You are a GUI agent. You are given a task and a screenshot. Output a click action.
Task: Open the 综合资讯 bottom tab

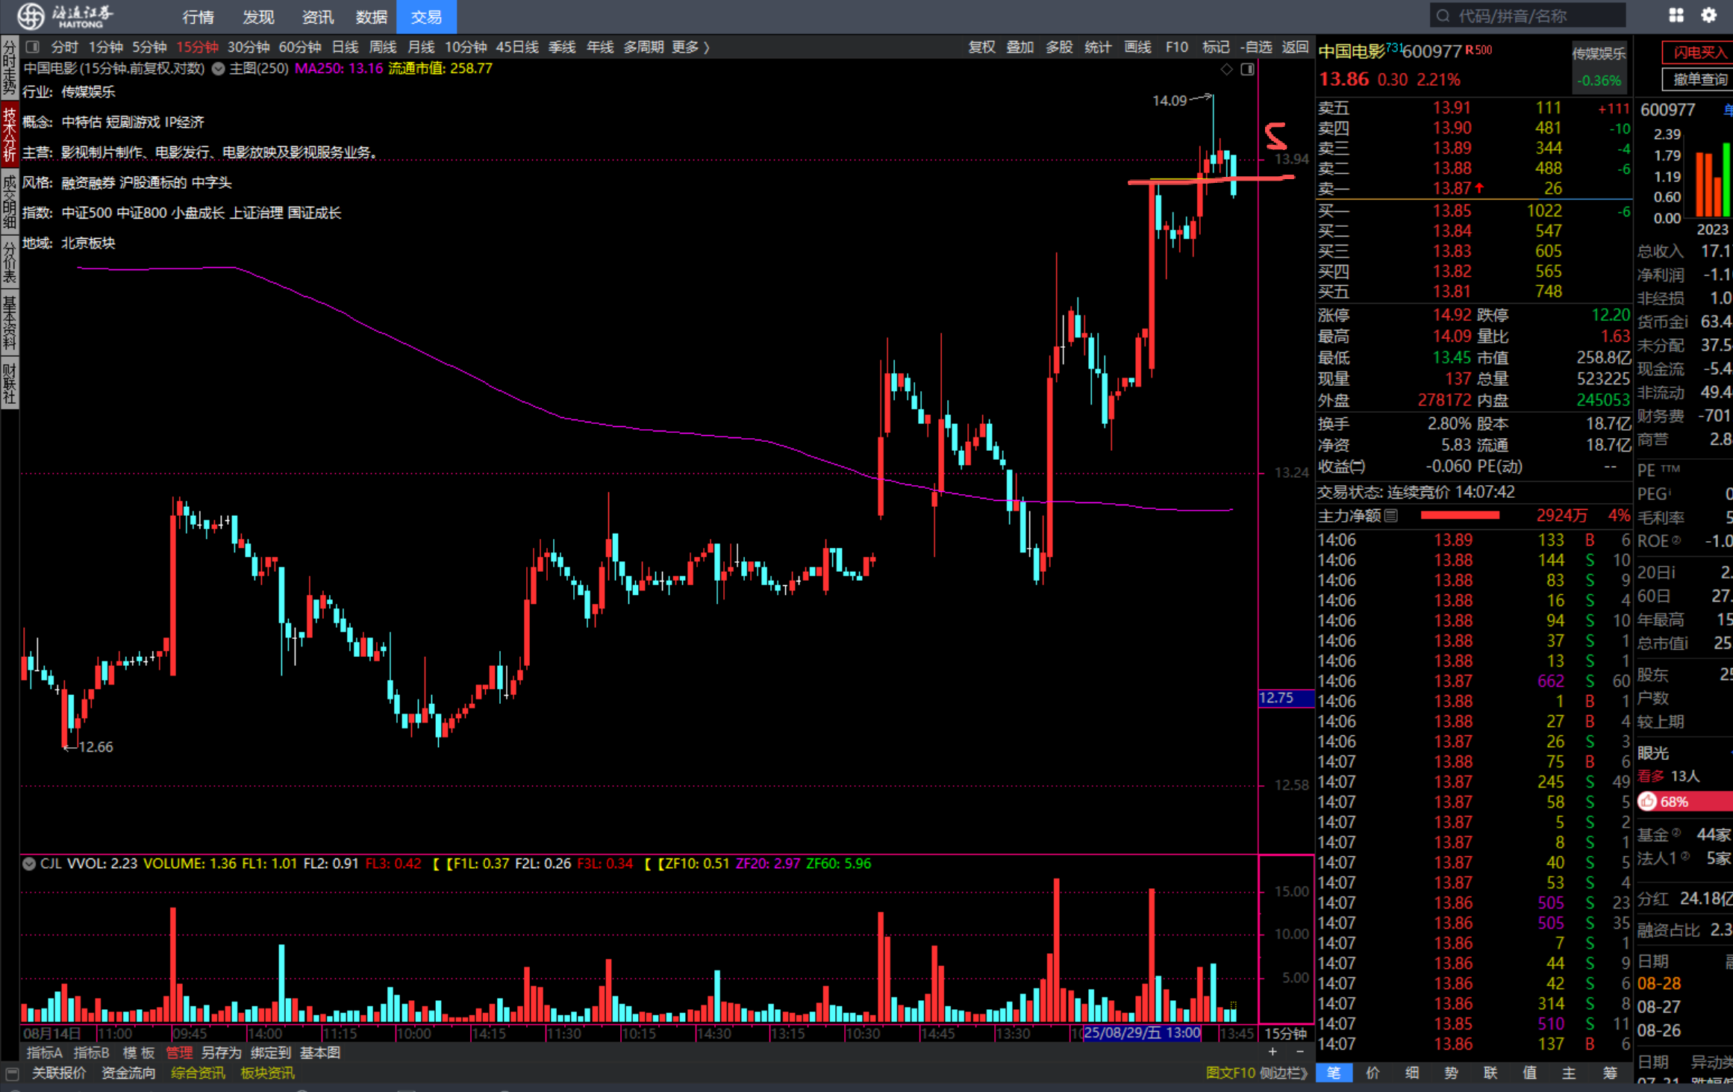tap(198, 1073)
